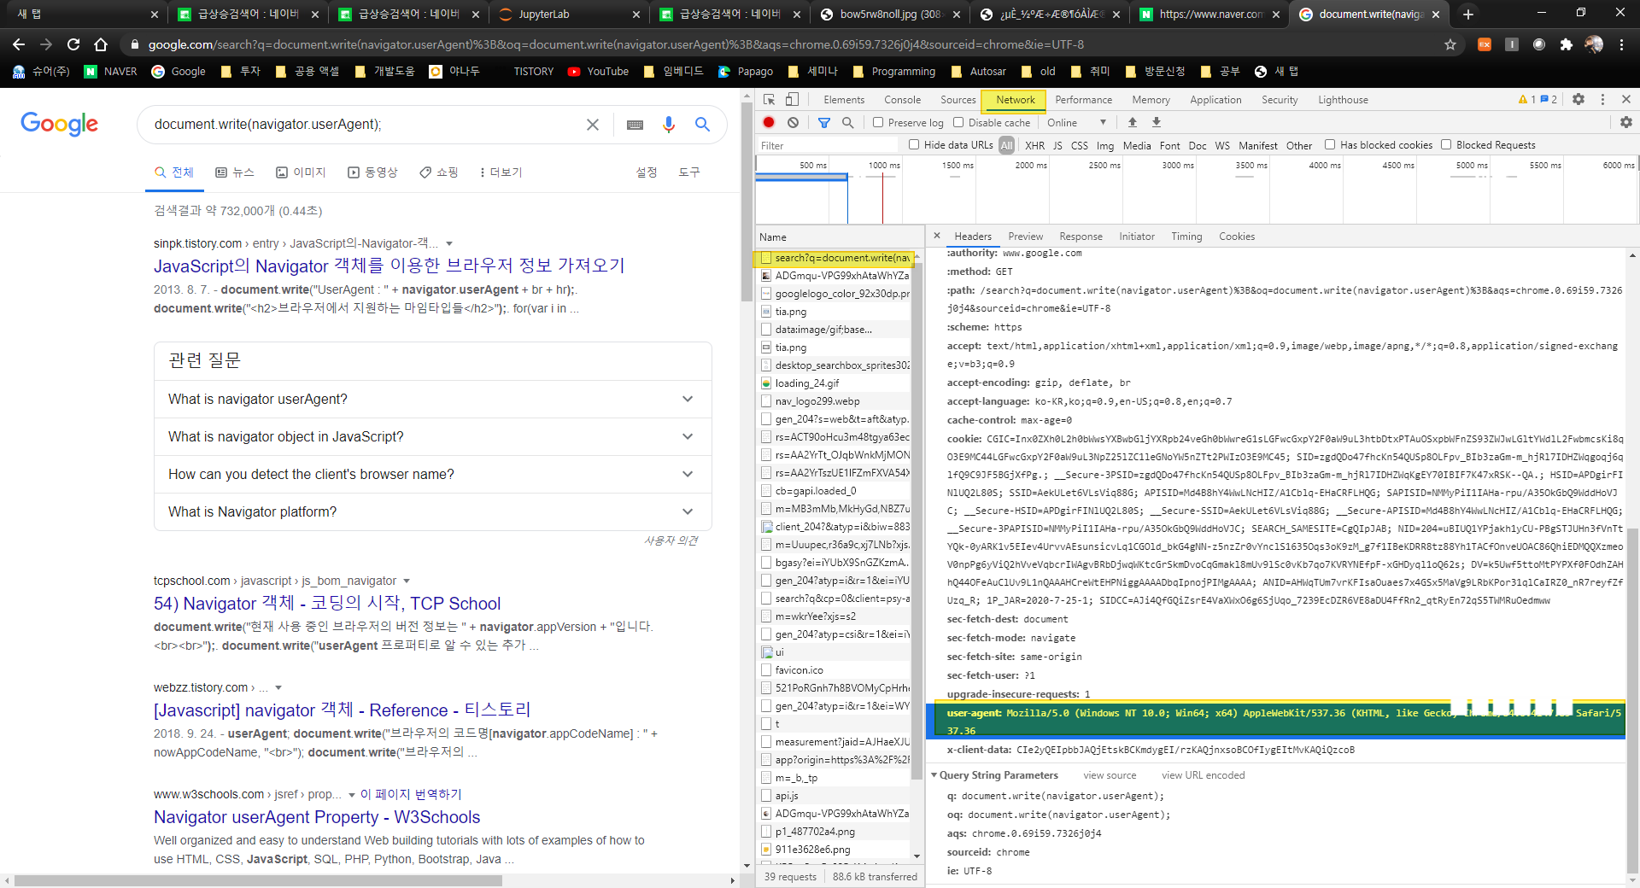Submit search with the magnifier icon
The image size is (1640, 888).
click(x=702, y=125)
